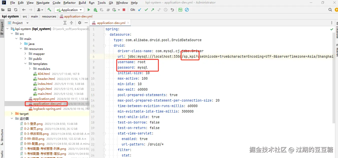Expand the target folder arrow
The height and width of the screenshot is (158, 338).
(12, 114)
